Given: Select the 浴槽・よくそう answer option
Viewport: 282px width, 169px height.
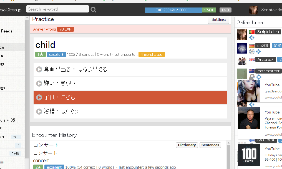Looking at the screenshot, I should coord(130,111).
